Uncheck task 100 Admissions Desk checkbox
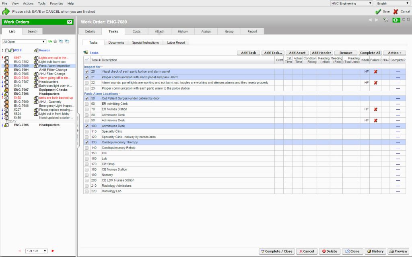The height and width of the screenshot is (257, 412). [87, 126]
